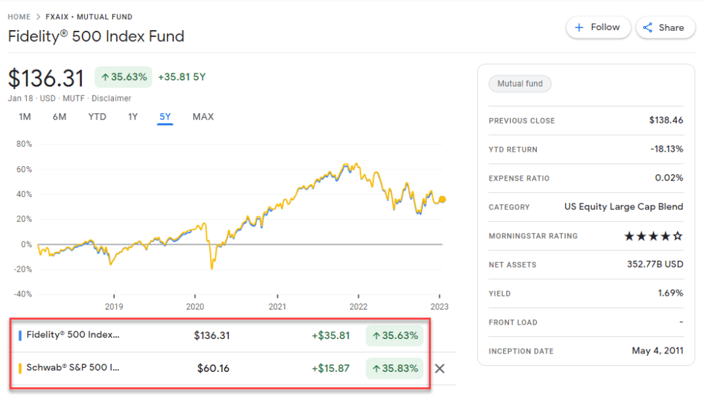Click the INCEPTION DATE May 4, 2011
The width and height of the screenshot is (704, 396).
(657, 351)
